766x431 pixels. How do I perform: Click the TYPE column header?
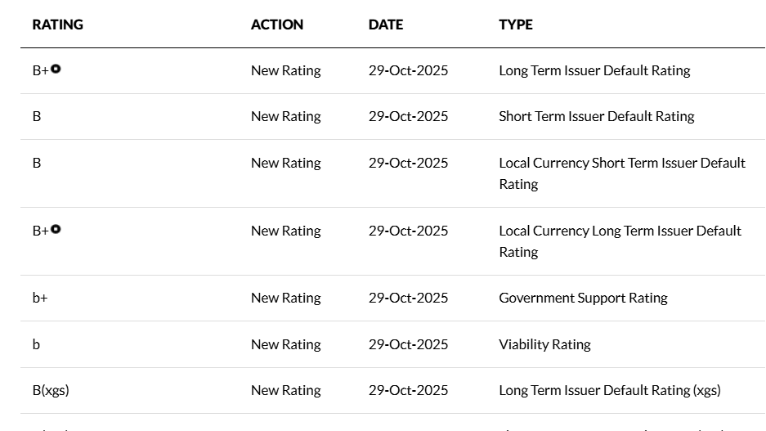(x=516, y=25)
